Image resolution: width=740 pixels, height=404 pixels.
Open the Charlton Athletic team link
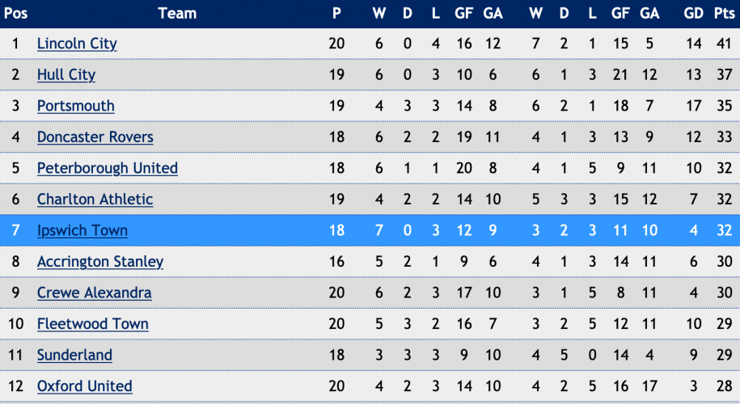[x=95, y=200]
